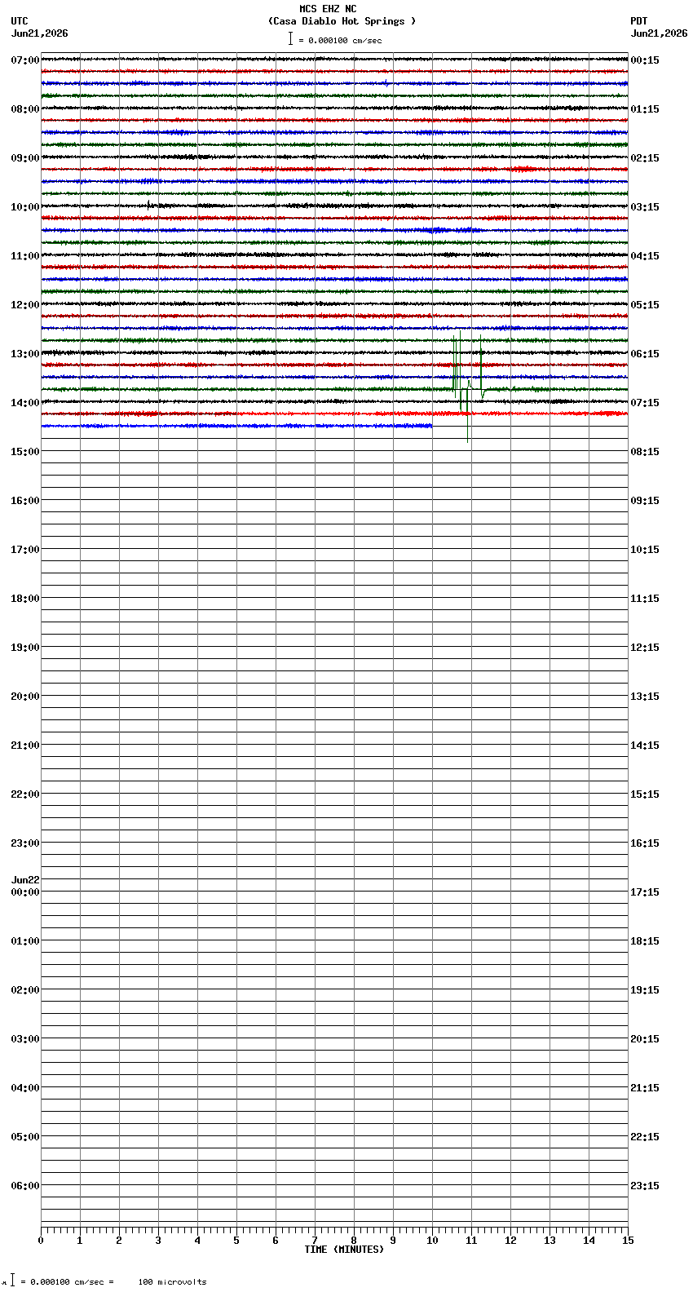
Task: Click the 07:15 PDT time label
Action: (645, 403)
